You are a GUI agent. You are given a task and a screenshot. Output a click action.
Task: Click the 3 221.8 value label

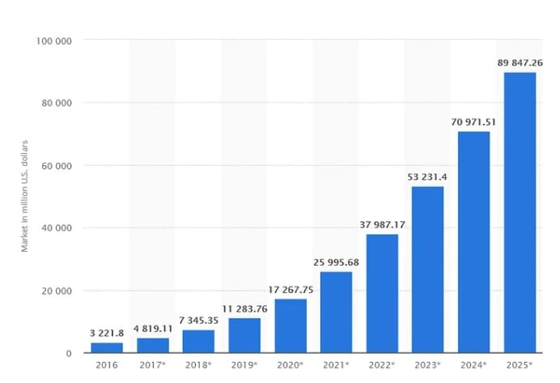[x=106, y=333]
